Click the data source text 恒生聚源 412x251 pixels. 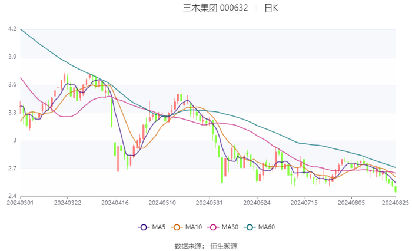pyautogui.click(x=224, y=246)
